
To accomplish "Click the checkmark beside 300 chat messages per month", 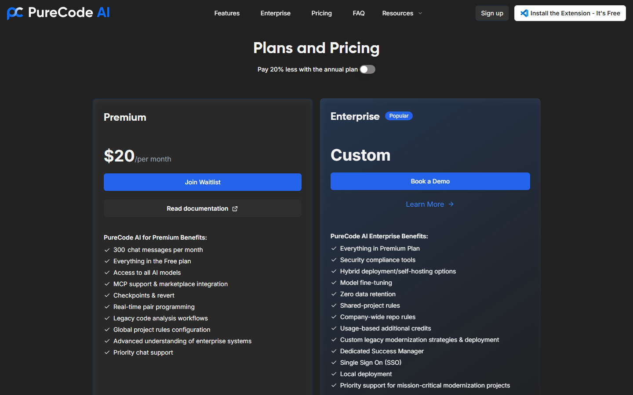I will [x=107, y=249].
